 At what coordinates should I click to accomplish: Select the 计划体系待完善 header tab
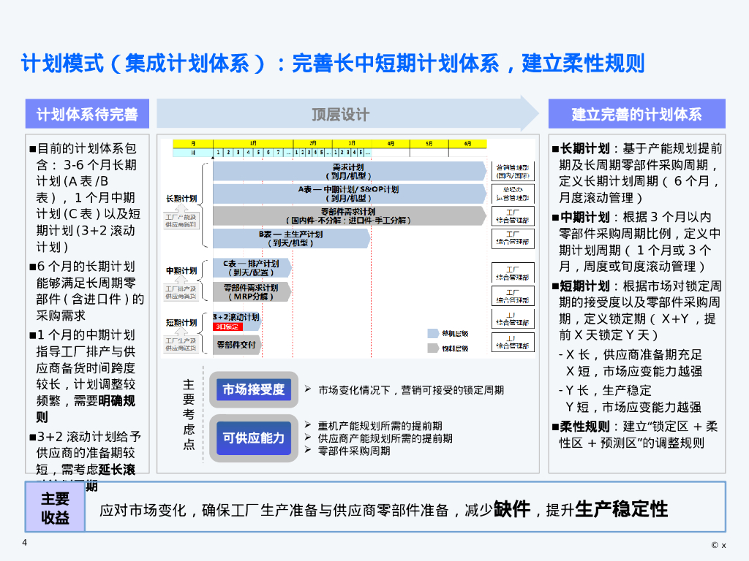pos(87,115)
